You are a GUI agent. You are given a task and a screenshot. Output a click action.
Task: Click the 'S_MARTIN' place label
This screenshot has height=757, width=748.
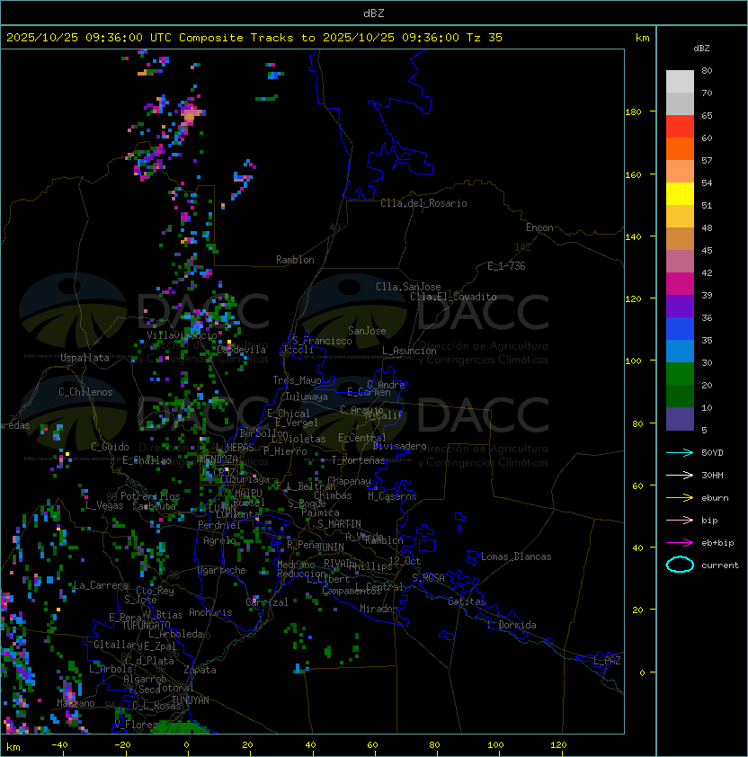point(339,524)
